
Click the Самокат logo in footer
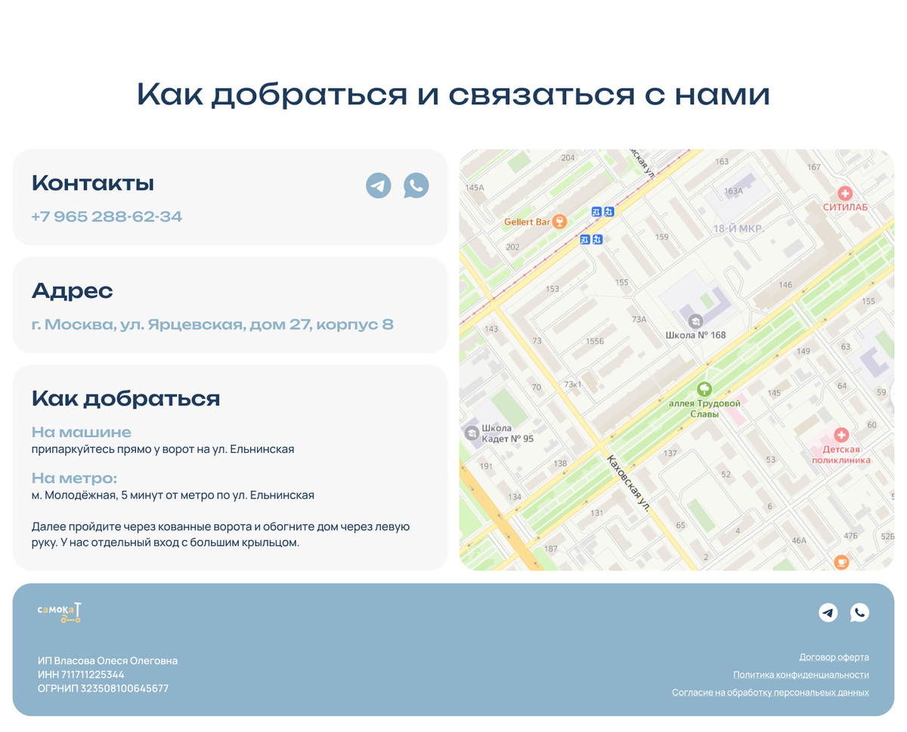pyautogui.click(x=60, y=613)
